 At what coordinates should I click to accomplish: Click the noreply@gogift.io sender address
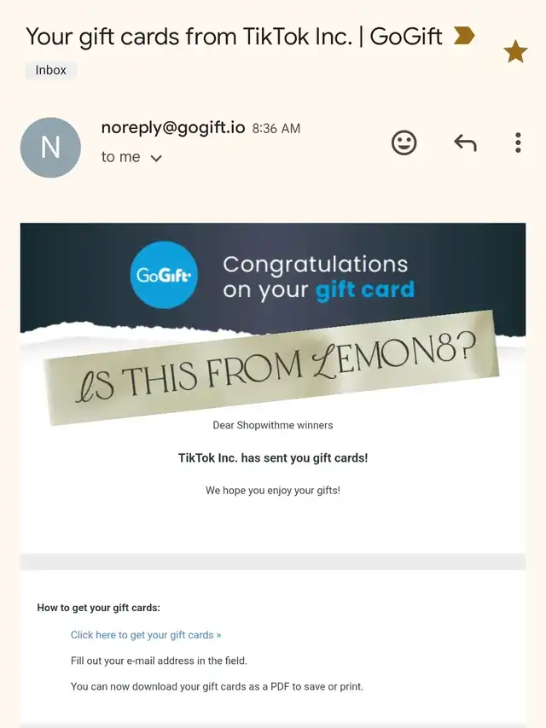click(x=173, y=128)
